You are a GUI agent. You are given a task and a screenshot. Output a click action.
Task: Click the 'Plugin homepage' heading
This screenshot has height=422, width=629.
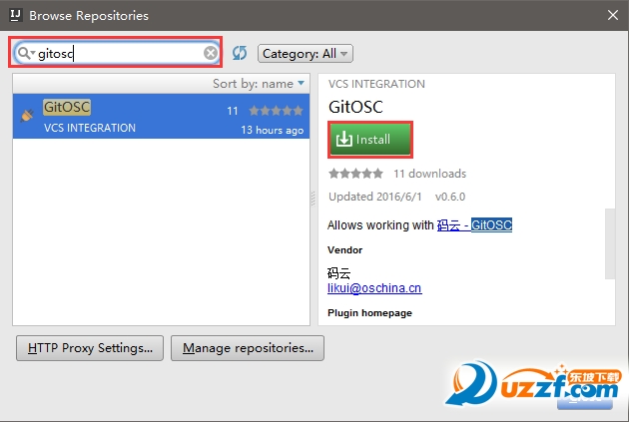[369, 313]
